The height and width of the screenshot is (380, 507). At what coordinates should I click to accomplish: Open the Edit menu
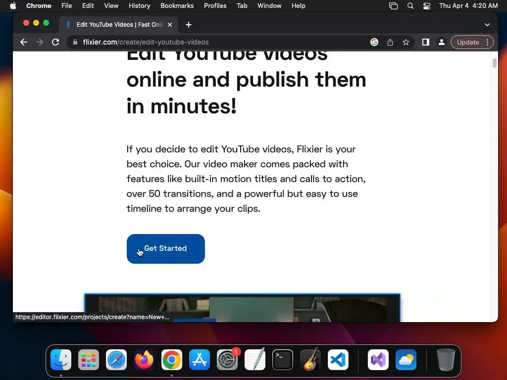pyautogui.click(x=88, y=5)
